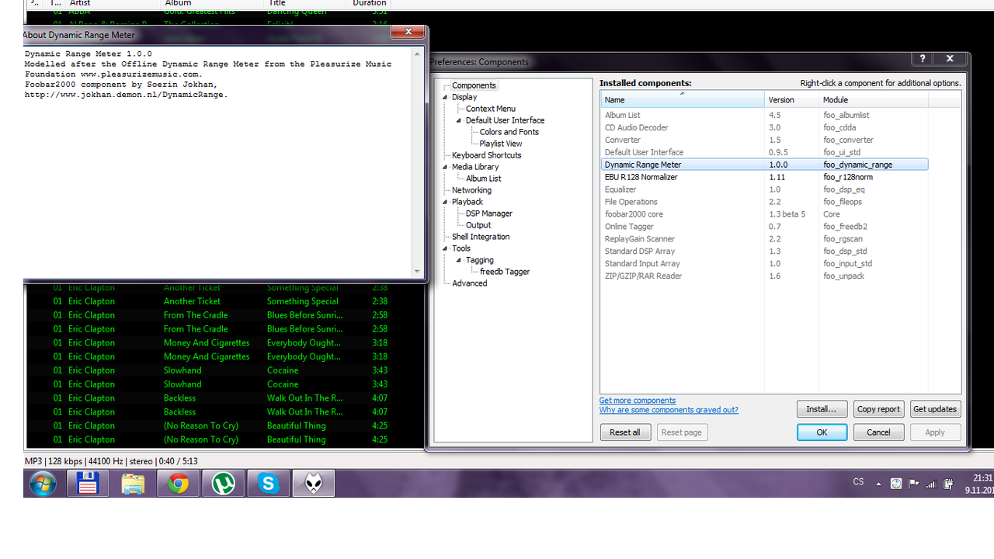Open the network signal tray icon
994x559 pixels.
931,484
